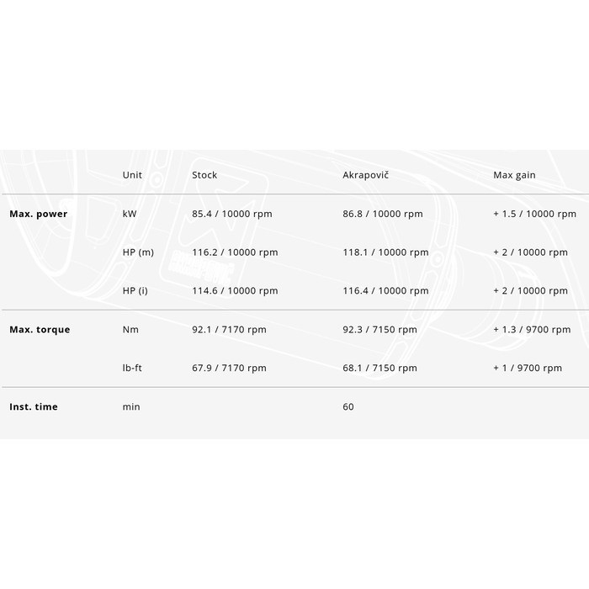
Task: Select the Max. torque row label
Action: point(40,329)
